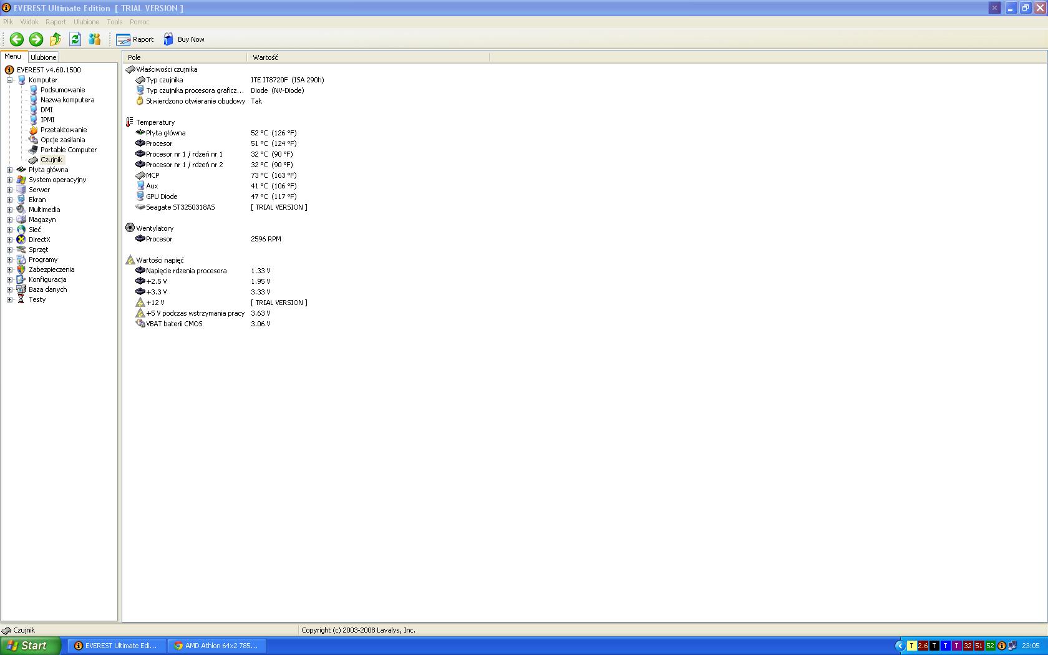1048x655 pixels.
Task: Click the Sieć network icon
Action: tap(21, 230)
